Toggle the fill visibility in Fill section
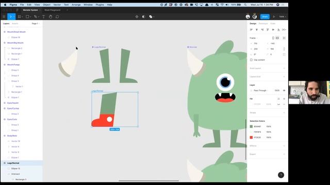This screenshot has height=185, width=330. point(278,104)
